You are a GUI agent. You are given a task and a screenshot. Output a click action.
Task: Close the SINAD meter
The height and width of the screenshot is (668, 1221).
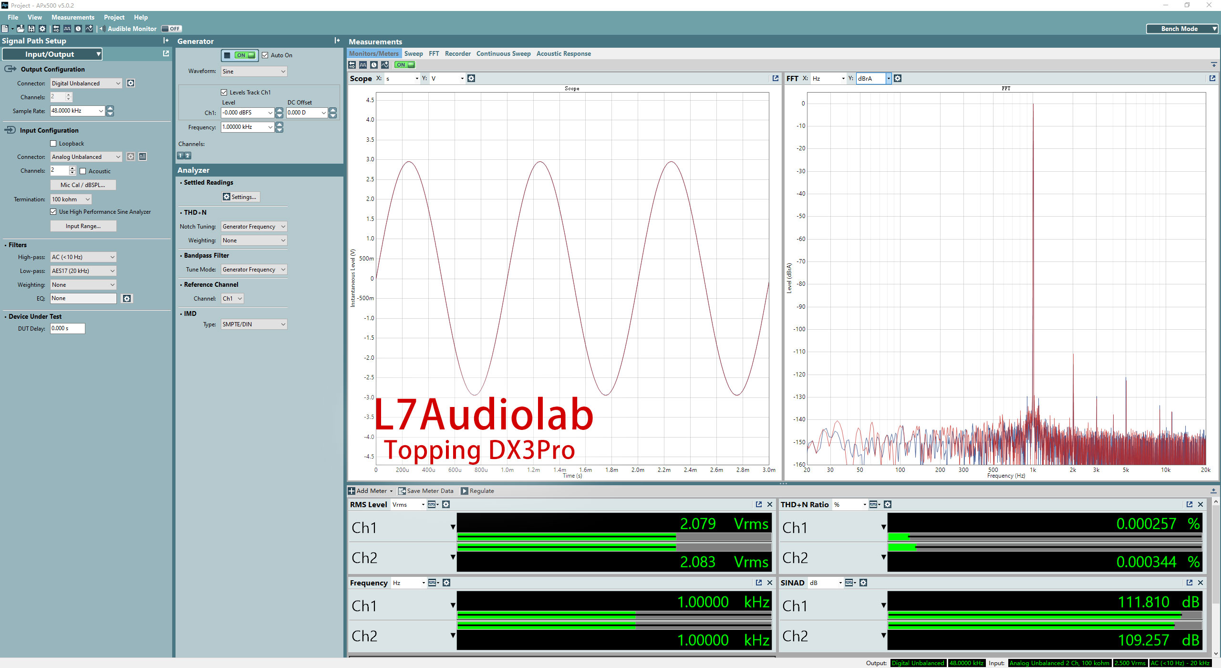pyautogui.click(x=1200, y=583)
